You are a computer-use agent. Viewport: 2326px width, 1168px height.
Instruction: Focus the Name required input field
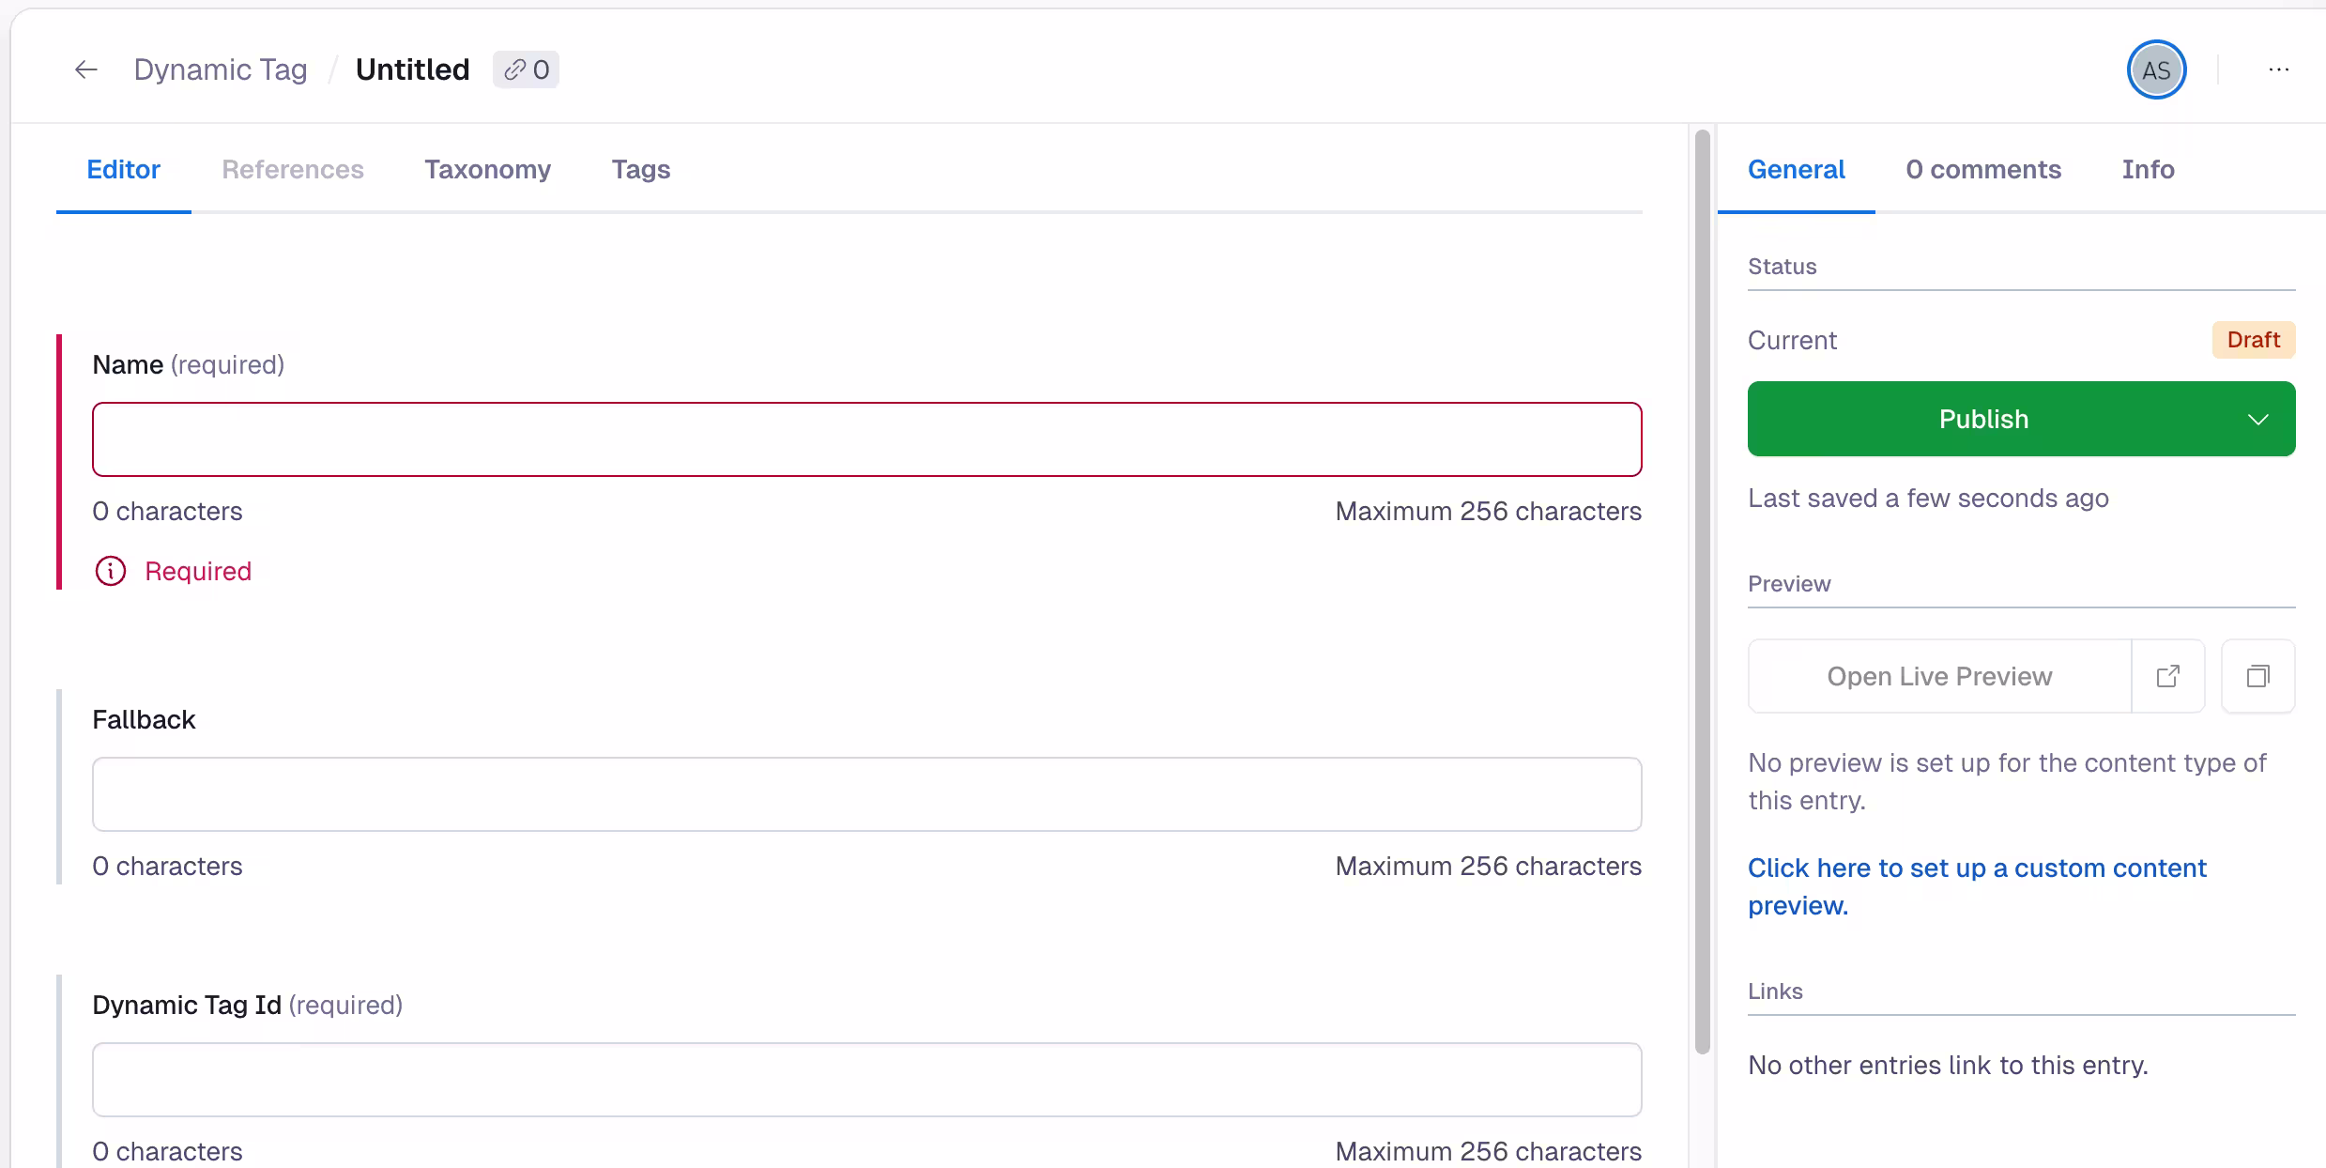pos(867,439)
